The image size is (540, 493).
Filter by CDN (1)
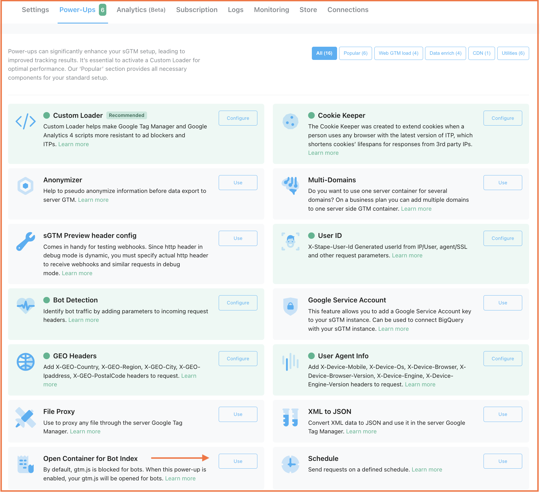coord(482,53)
